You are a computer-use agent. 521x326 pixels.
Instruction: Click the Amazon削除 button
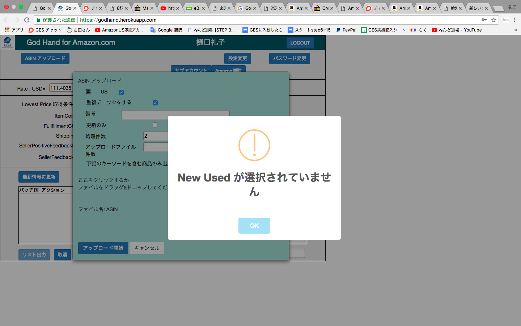tap(228, 70)
